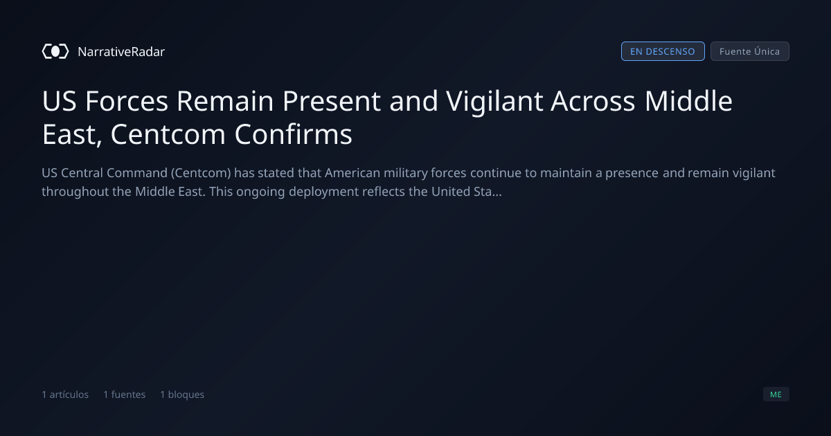831x436 pixels.
Task: Select the DESCENSO word in blue badge
Action: [670, 51]
